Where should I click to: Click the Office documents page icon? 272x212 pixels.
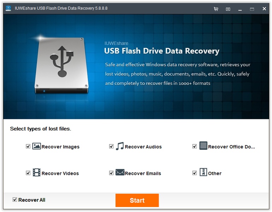[x=203, y=146]
